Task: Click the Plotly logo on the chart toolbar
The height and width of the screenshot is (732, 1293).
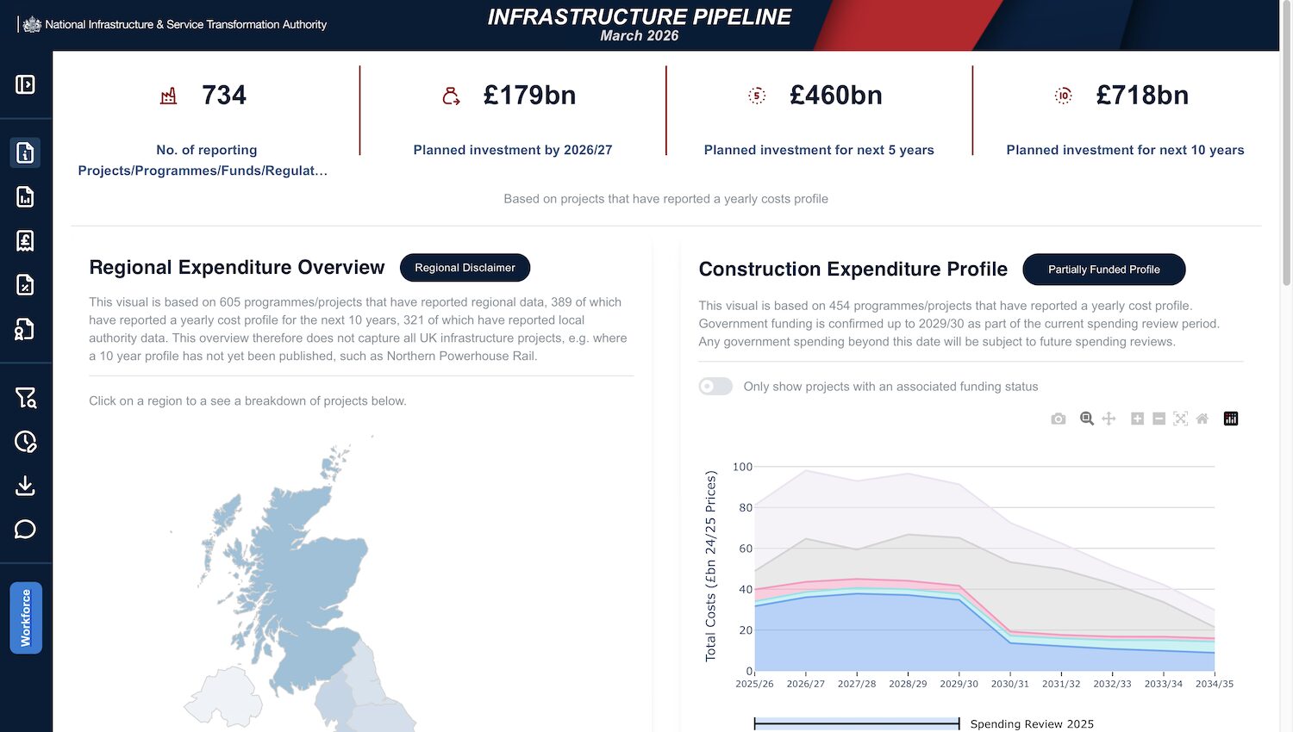Action: pyautogui.click(x=1231, y=419)
